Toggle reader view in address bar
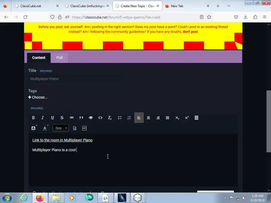Screen dimensions: 271x203 pos(201,17)
